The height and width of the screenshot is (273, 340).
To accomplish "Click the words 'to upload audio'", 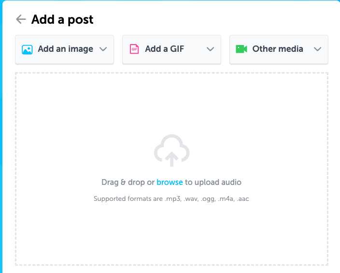I will click(x=213, y=182).
